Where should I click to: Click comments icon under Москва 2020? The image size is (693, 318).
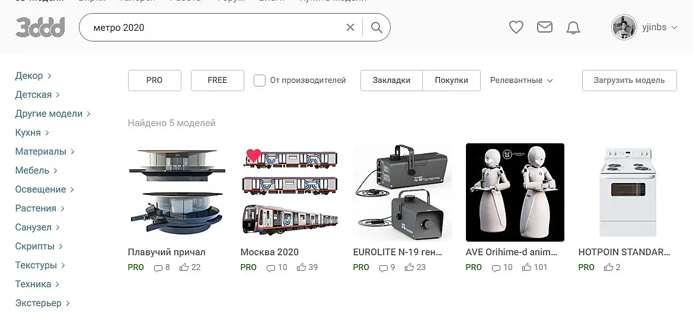point(270,268)
